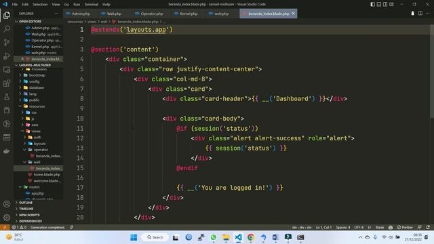This screenshot has width=434, height=244.
Task: Collapse the LARAVEL-MULTIUSER folder section
Action: click(x=39, y=65)
